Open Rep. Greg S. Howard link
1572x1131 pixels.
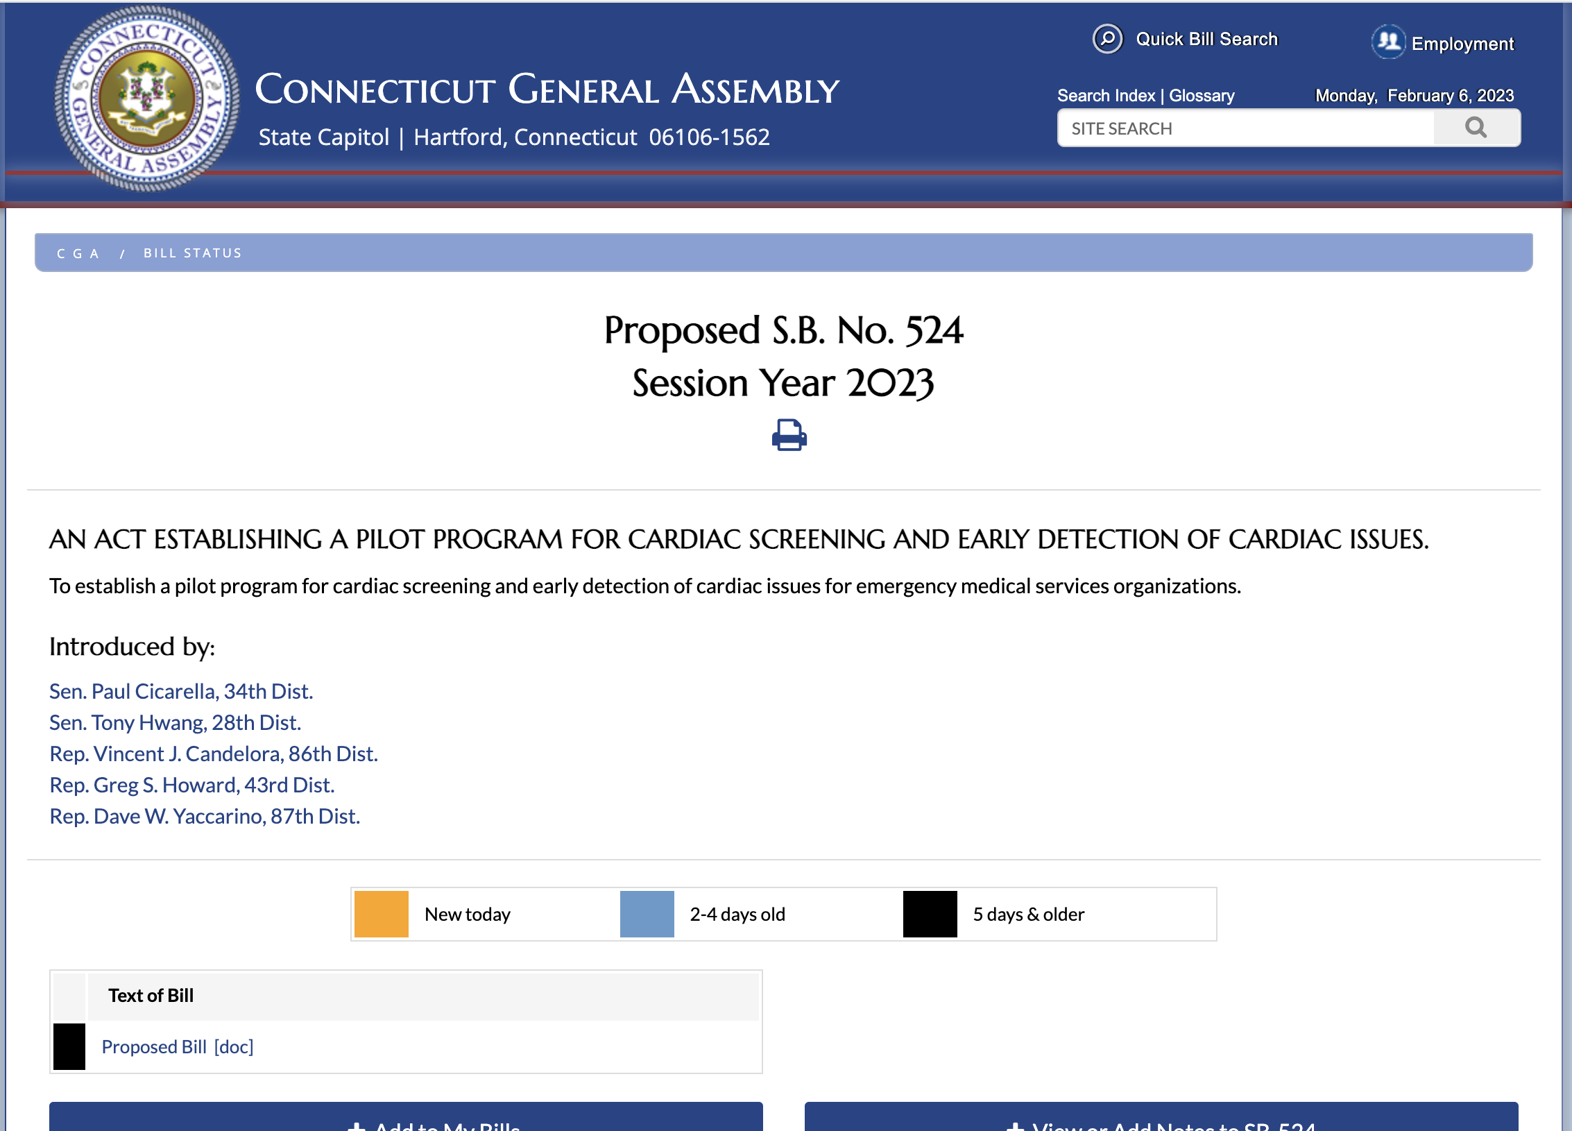click(x=192, y=785)
